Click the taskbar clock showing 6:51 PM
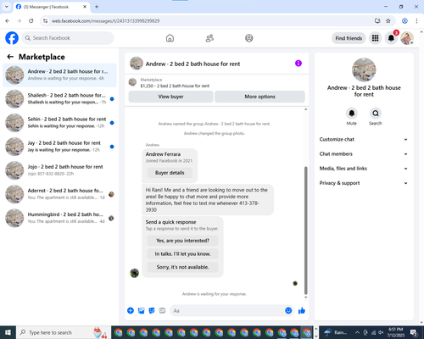The image size is (424, 339). (395, 332)
